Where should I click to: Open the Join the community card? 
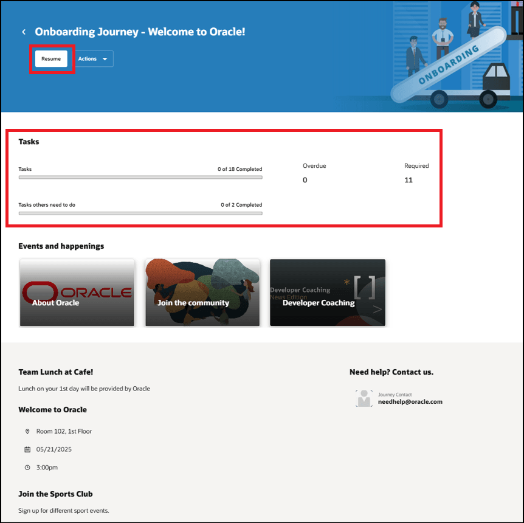click(202, 293)
